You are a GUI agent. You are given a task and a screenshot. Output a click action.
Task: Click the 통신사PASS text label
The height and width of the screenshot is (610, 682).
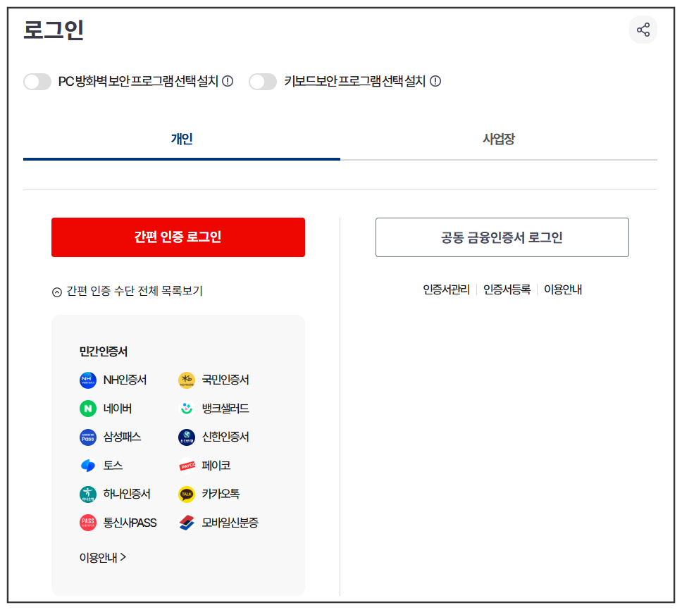(130, 523)
